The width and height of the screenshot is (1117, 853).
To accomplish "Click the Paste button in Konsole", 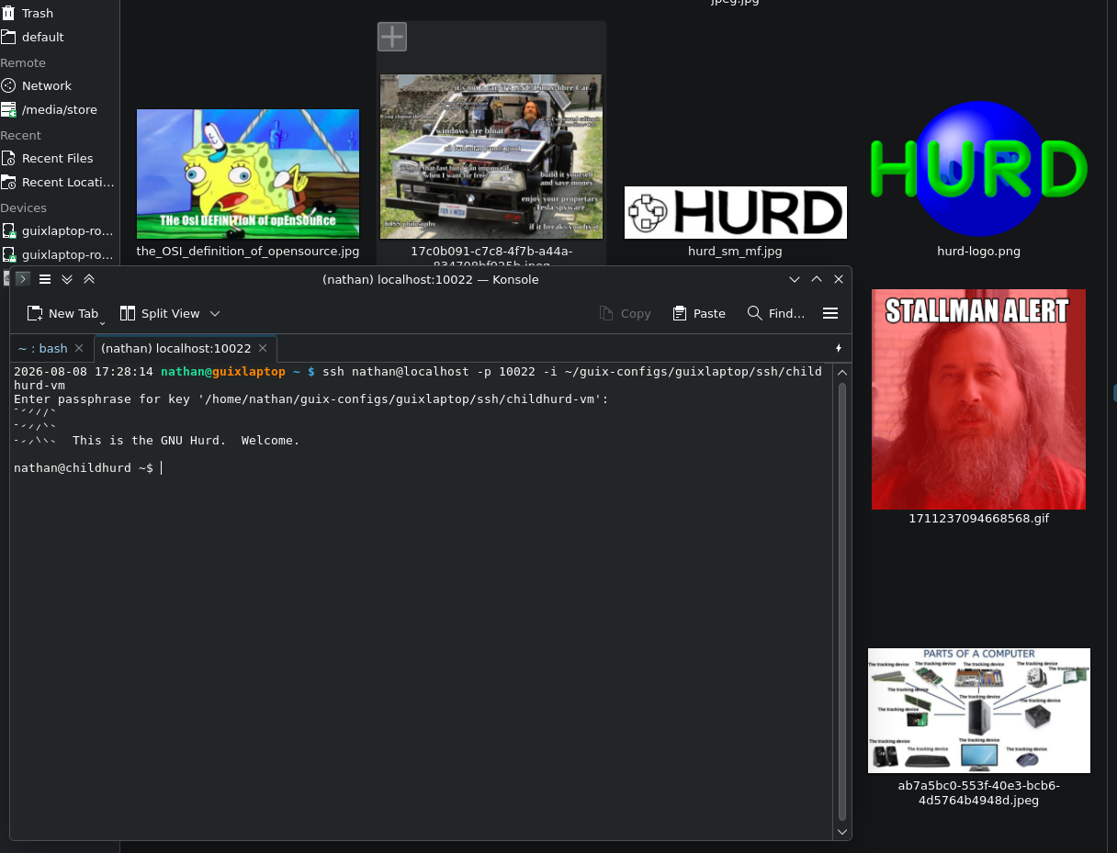I will [699, 313].
